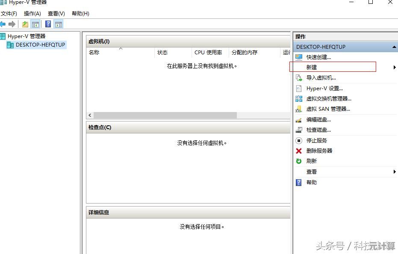
Task: Select 快速创建... action
Action: (x=318, y=57)
